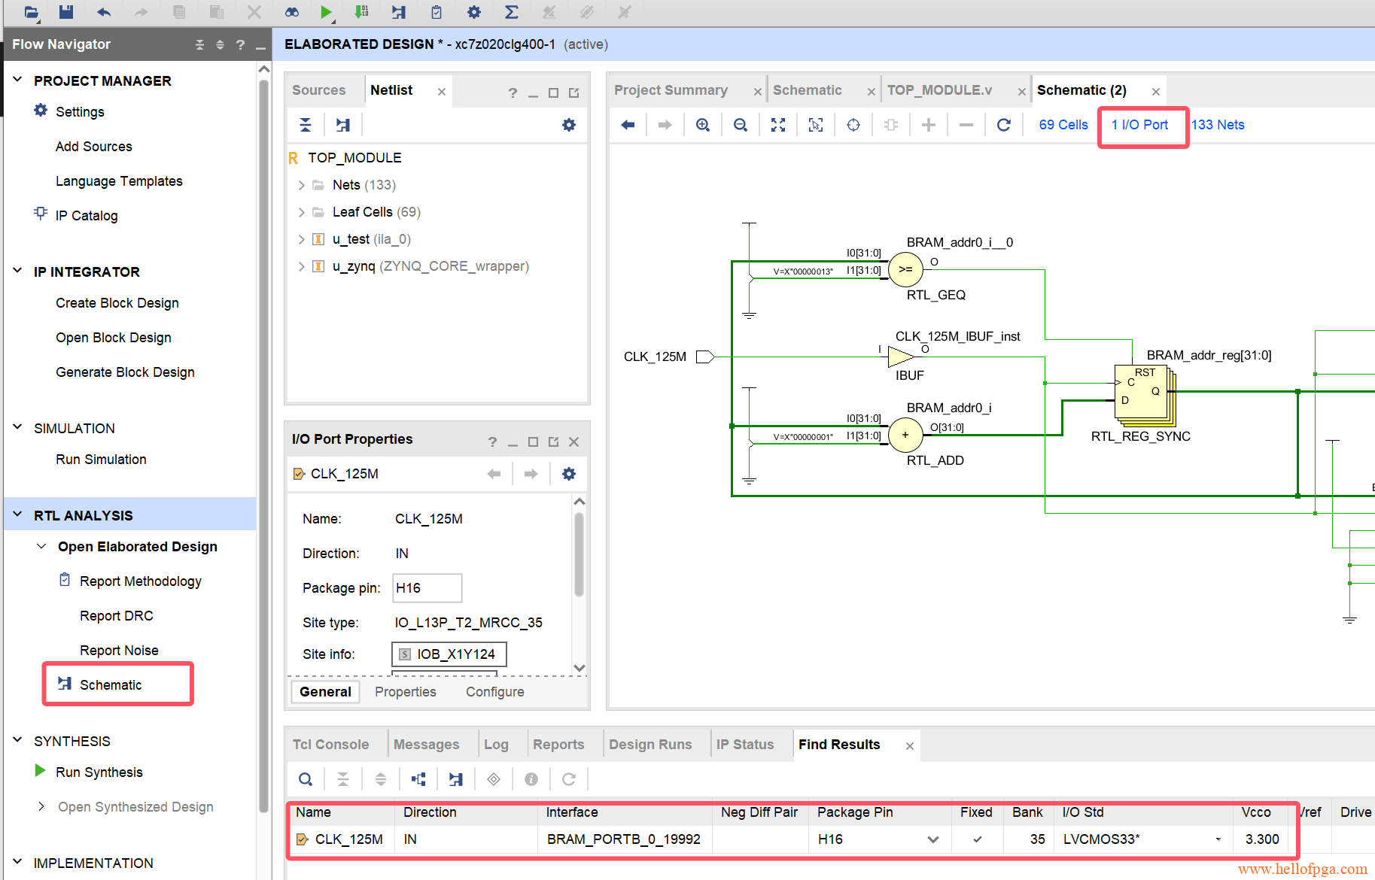The image size is (1375, 880).
Task: Click the Zoom In magnifier in schematic toolbar
Action: point(703,125)
